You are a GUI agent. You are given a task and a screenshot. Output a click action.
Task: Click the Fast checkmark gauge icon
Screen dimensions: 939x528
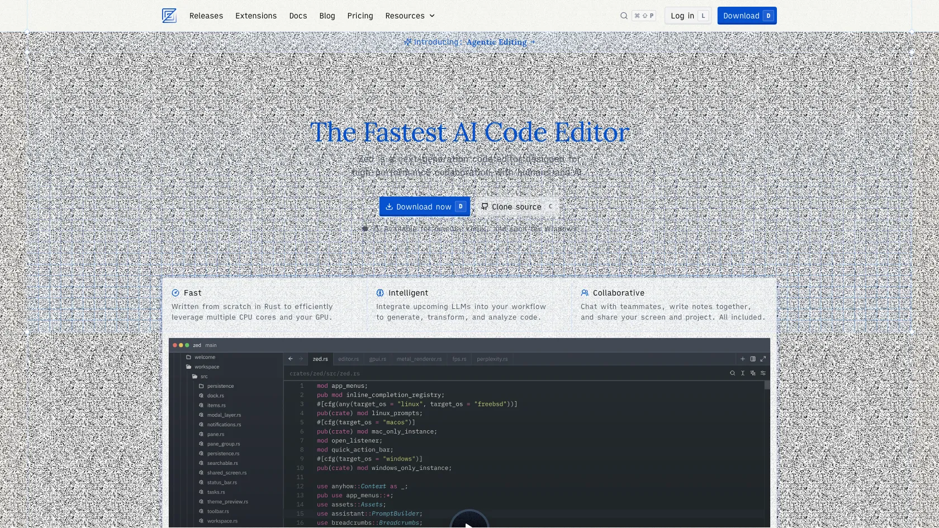(176, 293)
